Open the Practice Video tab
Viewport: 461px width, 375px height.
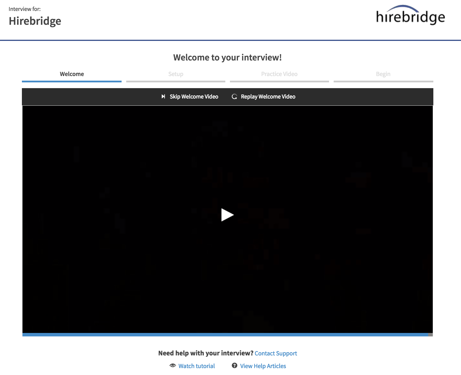[279, 74]
